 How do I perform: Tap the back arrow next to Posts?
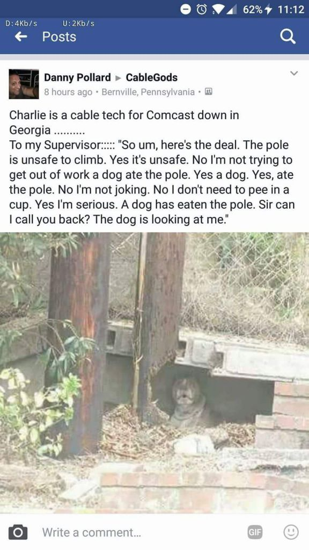tap(21, 37)
